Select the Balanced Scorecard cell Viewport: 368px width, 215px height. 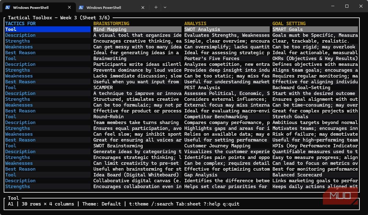315,175
